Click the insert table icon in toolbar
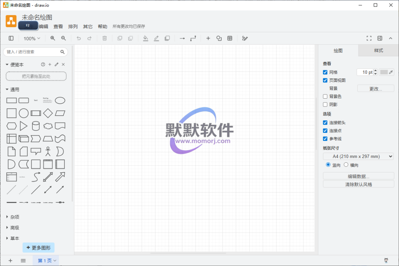The height and width of the screenshot is (266, 399). (230, 38)
